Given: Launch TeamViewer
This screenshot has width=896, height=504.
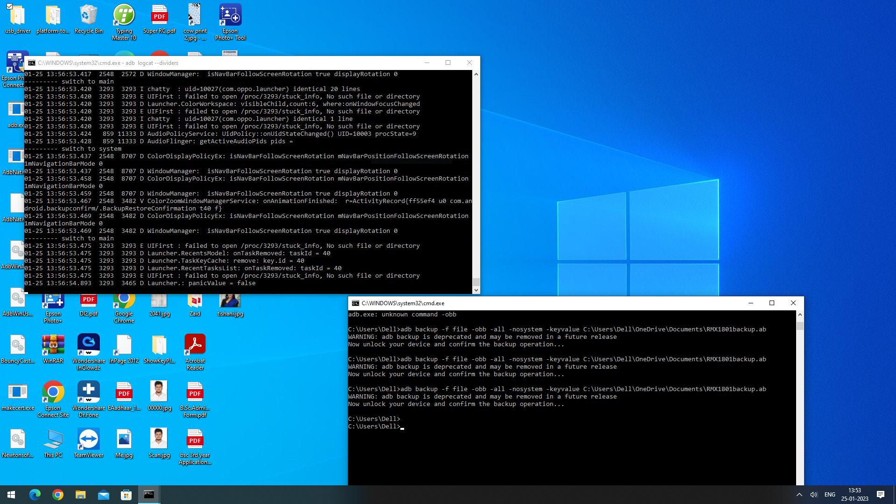Looking at the screenshot, I should tap(88, 443).
